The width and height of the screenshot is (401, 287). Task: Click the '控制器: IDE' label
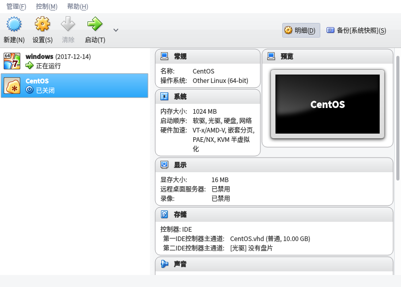pyautogui.click(x=176, y=230)
